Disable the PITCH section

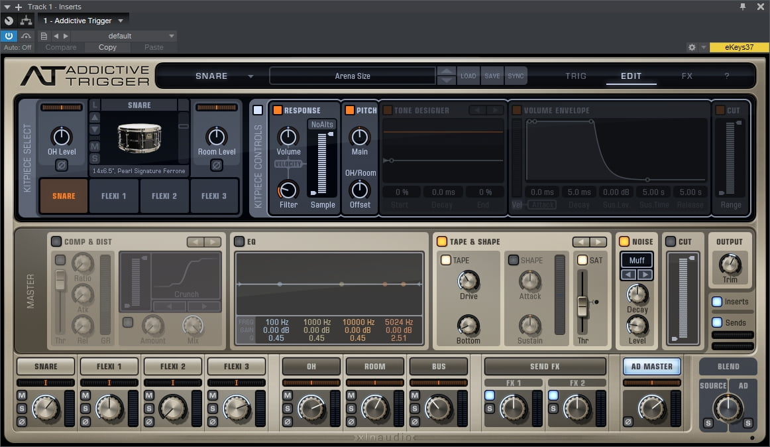point(350,110)
